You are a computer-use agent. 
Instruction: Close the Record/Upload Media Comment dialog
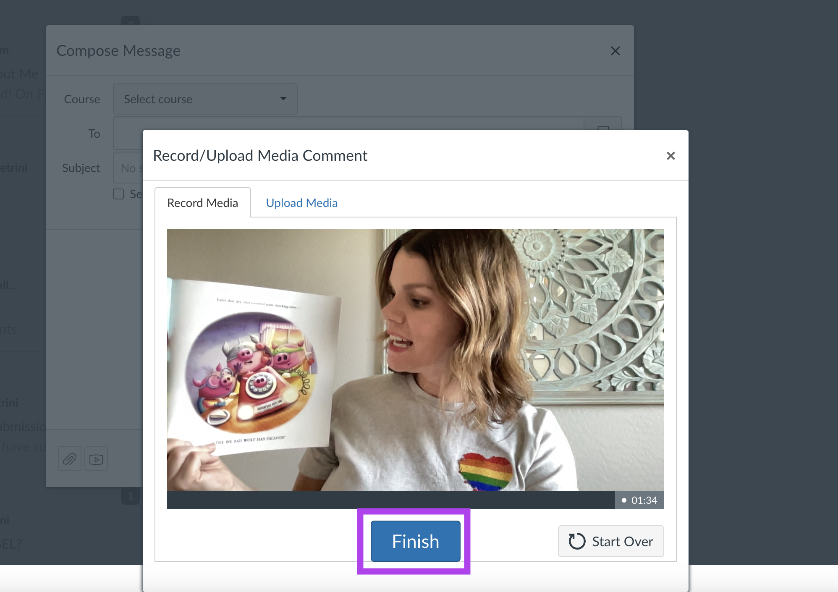[671, 156]
